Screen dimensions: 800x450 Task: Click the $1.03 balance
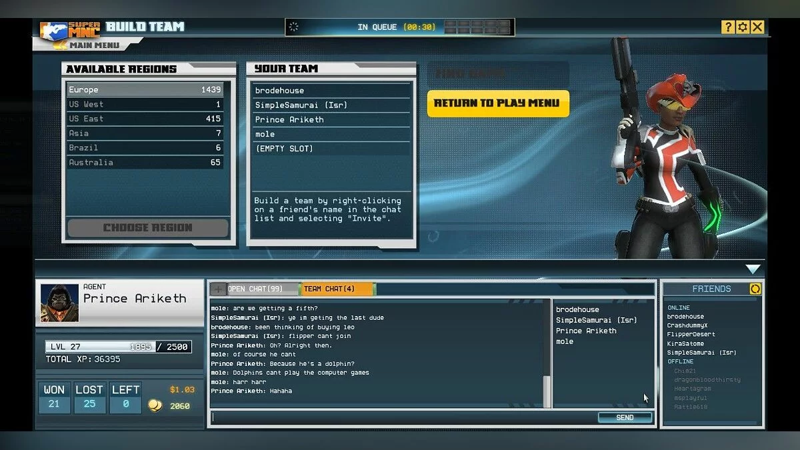(x=182, y=389)
